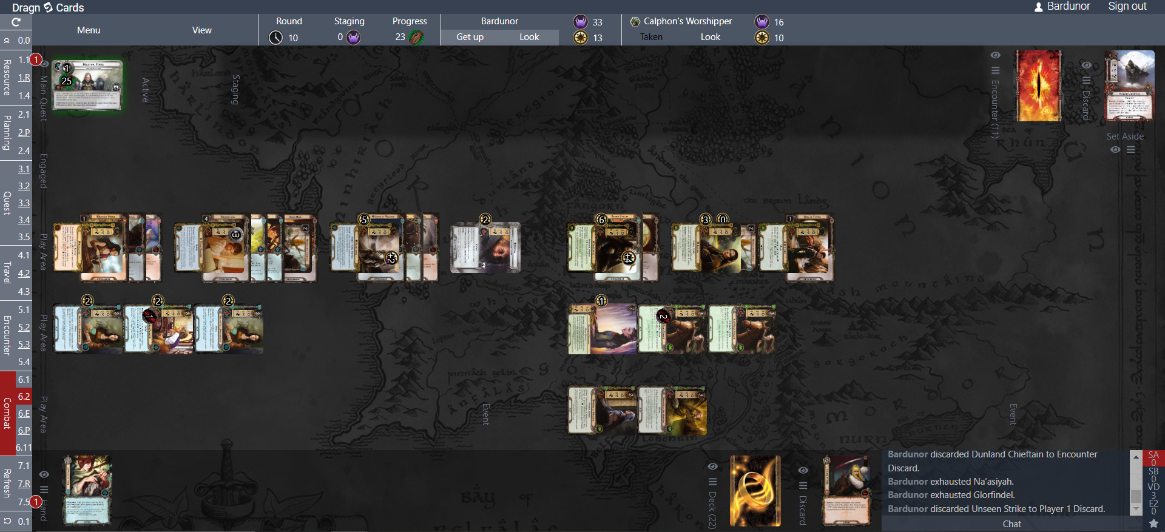Image resolution: width=1165 pixels, height=532 pixels.
Task: Toggle visibility of the Set Aside area
Action: coord(1115,150)
